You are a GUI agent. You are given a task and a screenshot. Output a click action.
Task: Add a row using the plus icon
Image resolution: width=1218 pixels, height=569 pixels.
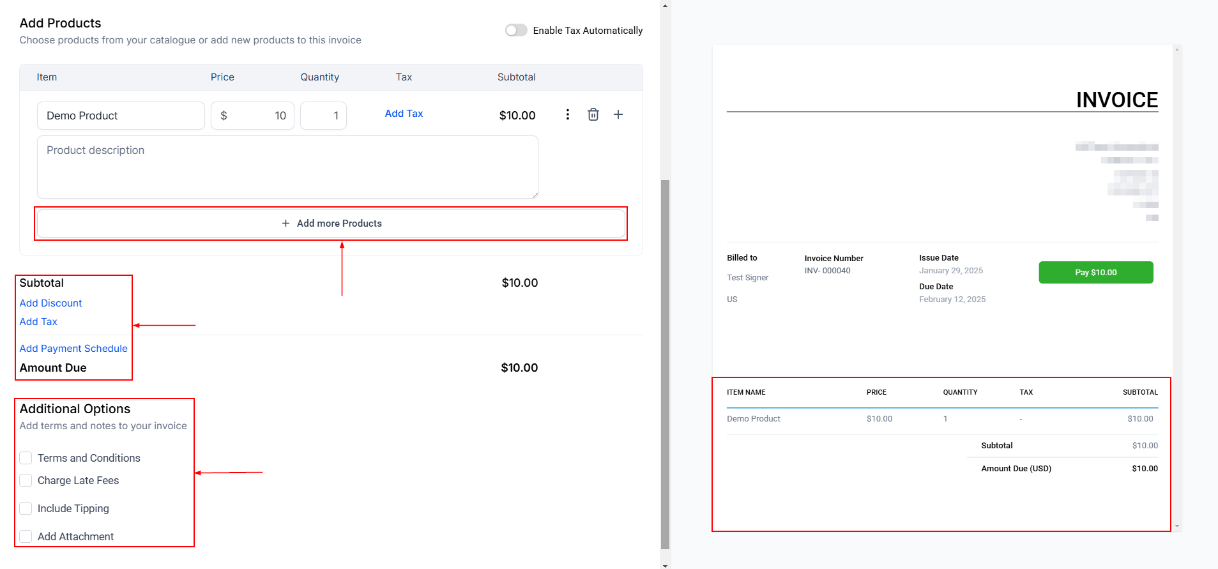pos(618,115)
